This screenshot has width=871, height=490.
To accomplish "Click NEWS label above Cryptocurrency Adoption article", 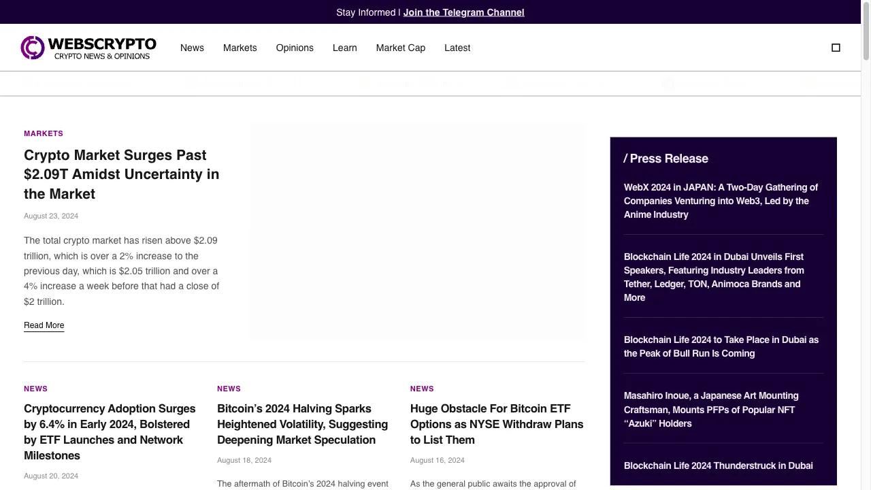I will 35,389.
